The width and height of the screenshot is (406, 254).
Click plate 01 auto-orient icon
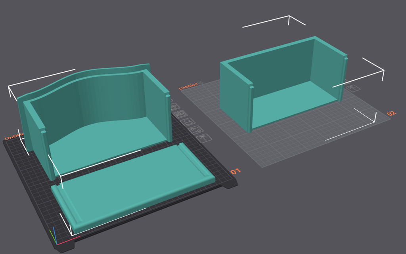tap(175, 107)
